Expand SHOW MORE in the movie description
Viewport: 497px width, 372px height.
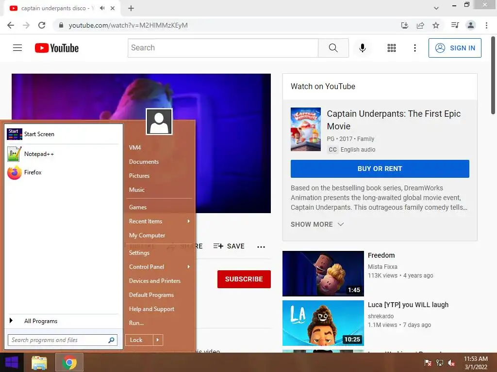coord(317,224)
